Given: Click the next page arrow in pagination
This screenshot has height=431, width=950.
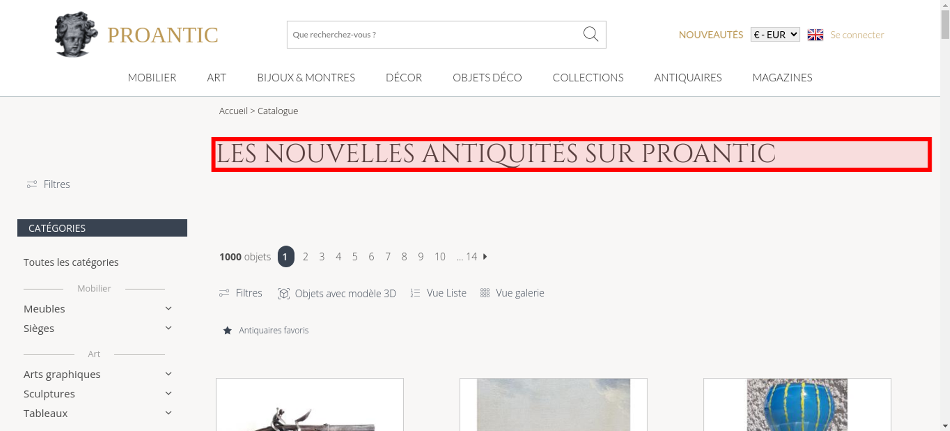Looking at the screenshot, I should coord(485,257).
